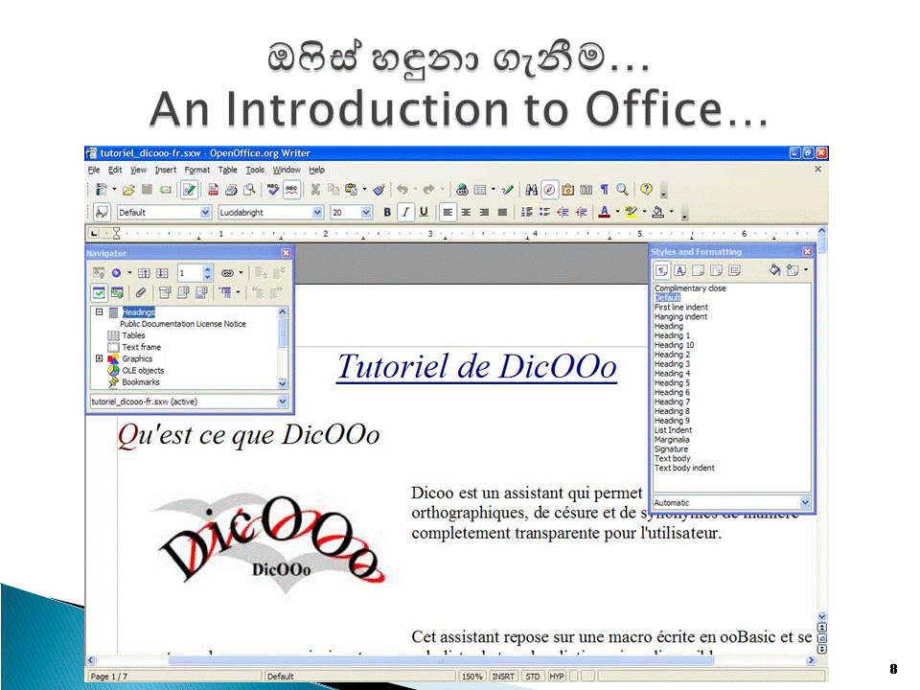
Task: Click the Undo arrow icon
Action: tap(402, 190)
